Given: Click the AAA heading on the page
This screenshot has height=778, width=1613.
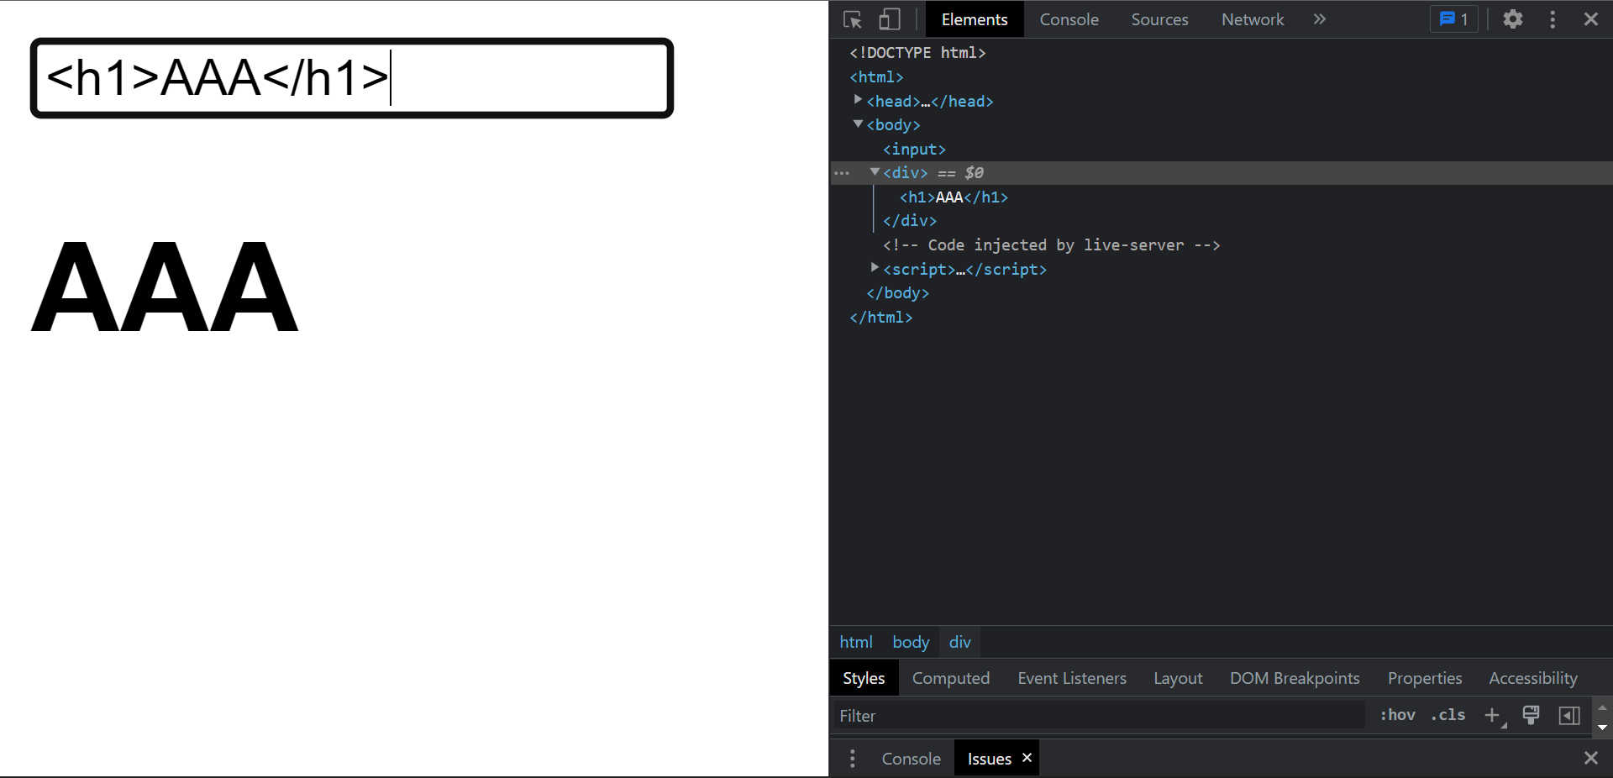Looking at the screenshot, I should click(165, 286).
